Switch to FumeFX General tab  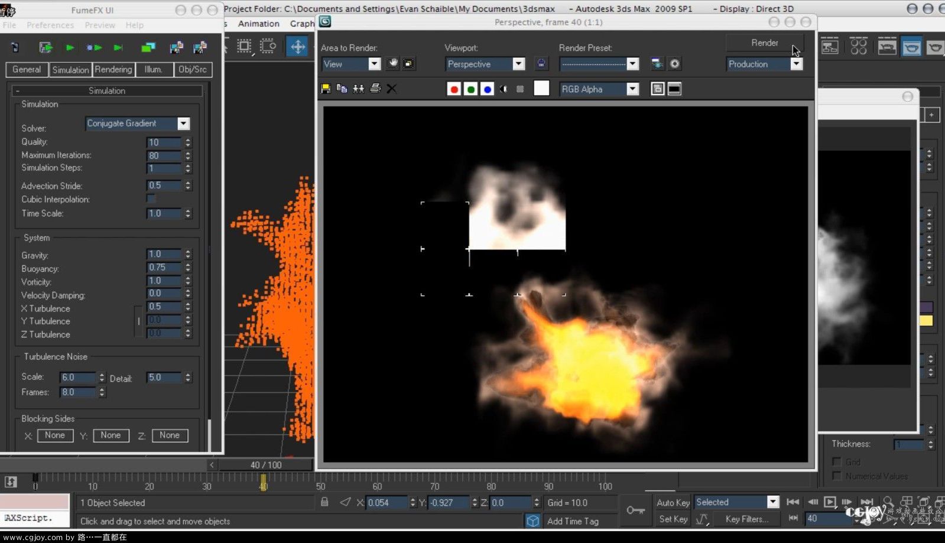27,69
